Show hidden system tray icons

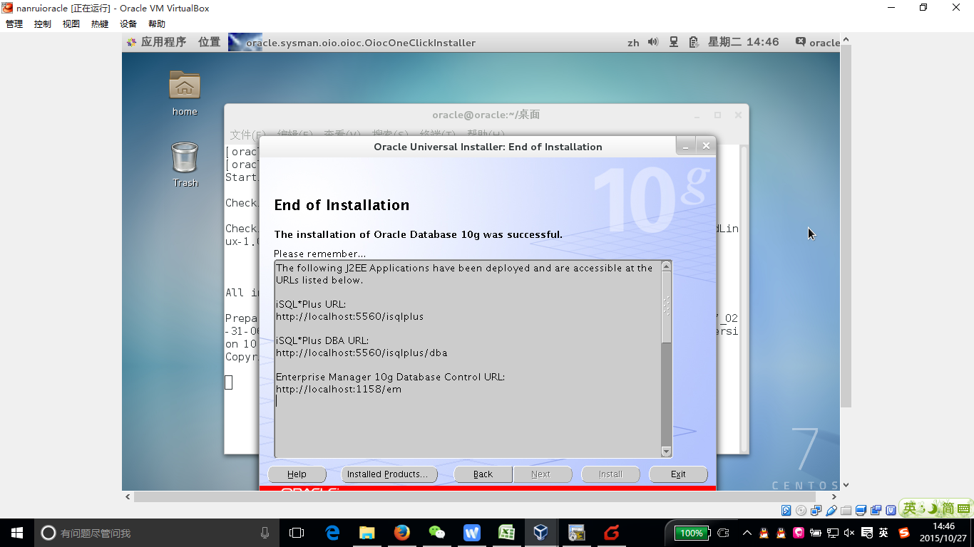click(x=747, y=533)
